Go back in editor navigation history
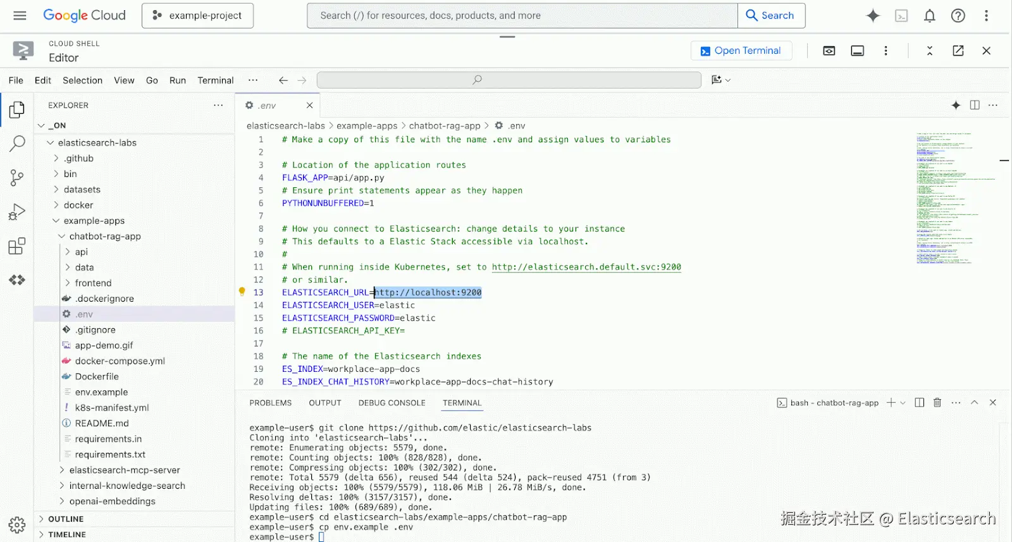The width and height of the screenshot is (1012, 542). point(283,80)
